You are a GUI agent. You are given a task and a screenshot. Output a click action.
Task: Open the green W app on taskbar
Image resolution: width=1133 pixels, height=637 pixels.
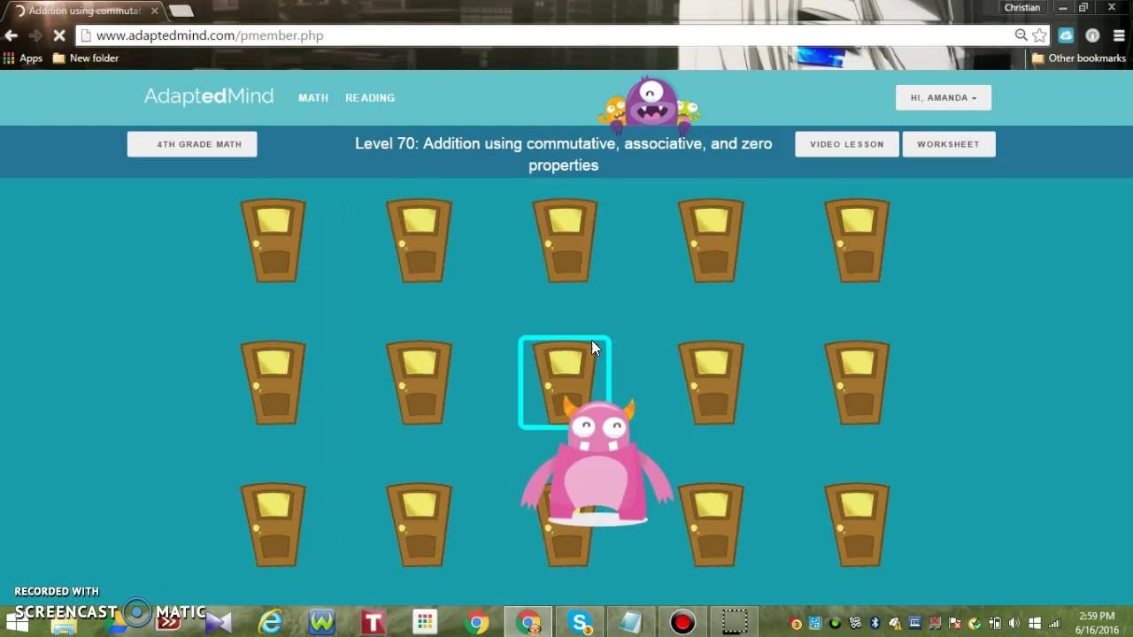(321, 622)
